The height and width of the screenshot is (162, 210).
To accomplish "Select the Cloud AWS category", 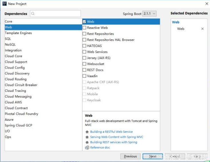I will (x=43, y=102).
